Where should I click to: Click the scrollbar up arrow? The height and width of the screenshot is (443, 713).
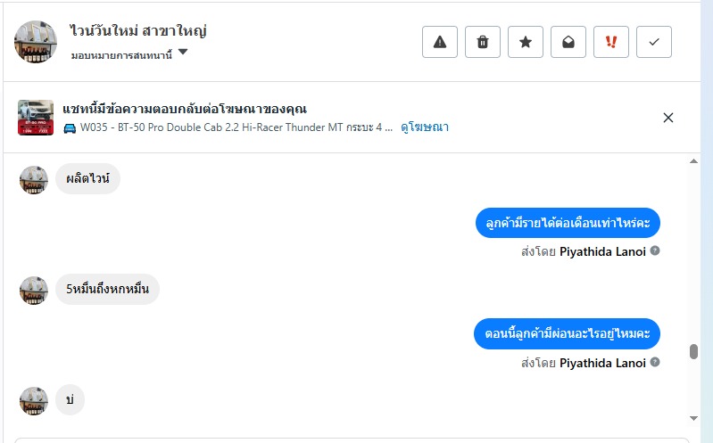[x=694, y=161]
